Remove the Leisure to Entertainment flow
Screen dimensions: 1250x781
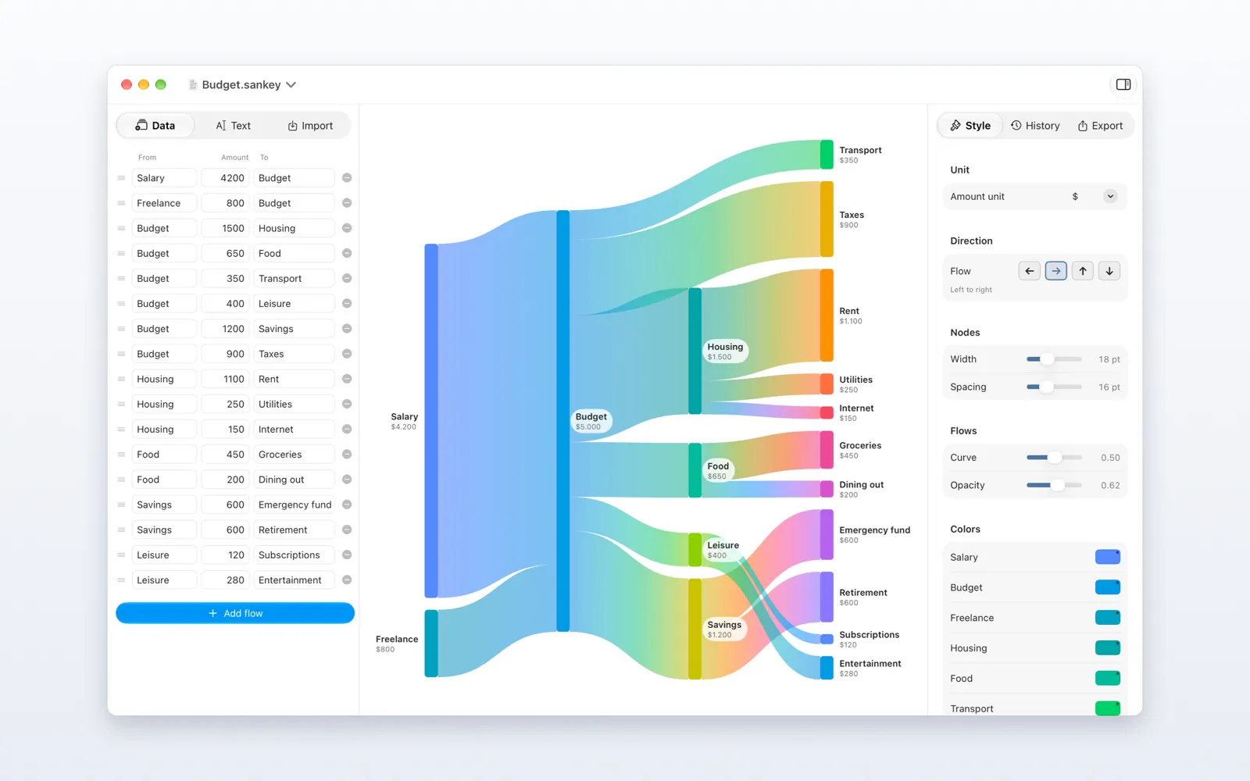pos(347,580)
